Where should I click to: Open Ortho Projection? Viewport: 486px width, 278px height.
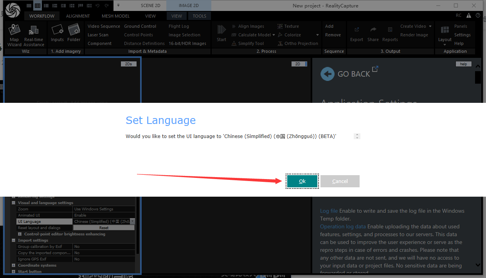click(x=297, y=43)
